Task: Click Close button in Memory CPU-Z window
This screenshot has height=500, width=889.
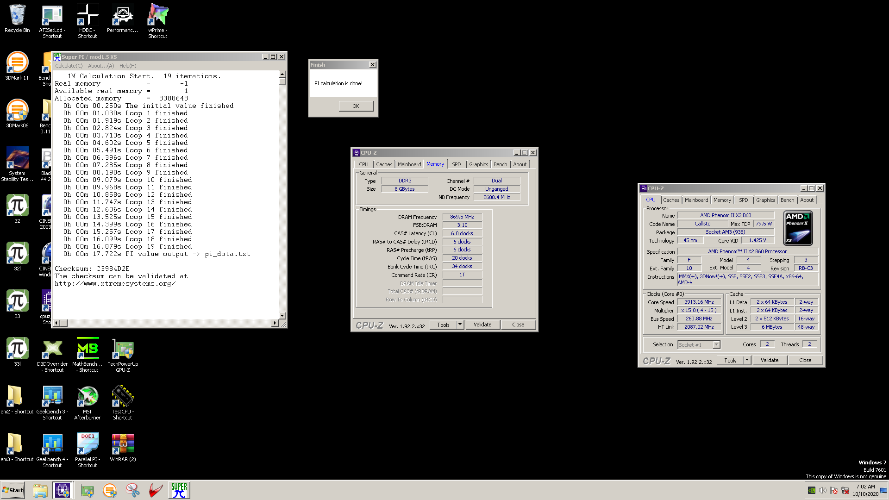Action: (x=518, y=325)
